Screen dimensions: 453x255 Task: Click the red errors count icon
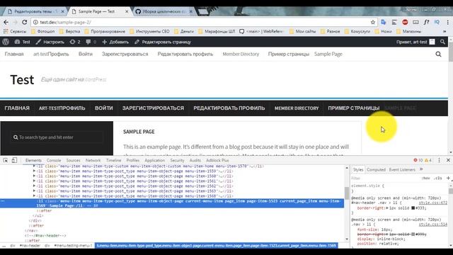[x=415, y=160]
